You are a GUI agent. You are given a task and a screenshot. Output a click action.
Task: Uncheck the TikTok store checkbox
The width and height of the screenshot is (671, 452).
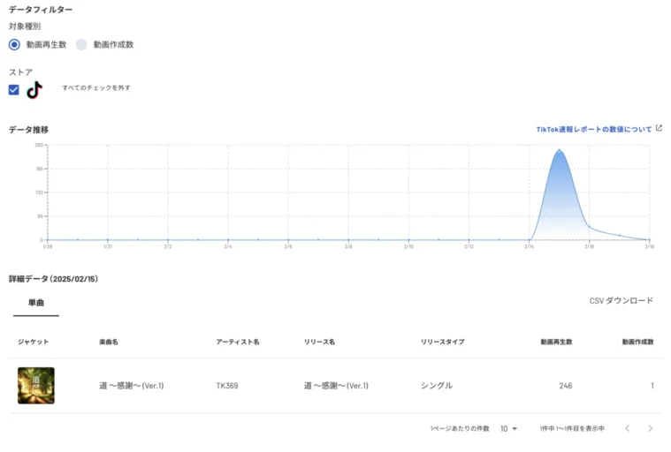tap(14, 89)
